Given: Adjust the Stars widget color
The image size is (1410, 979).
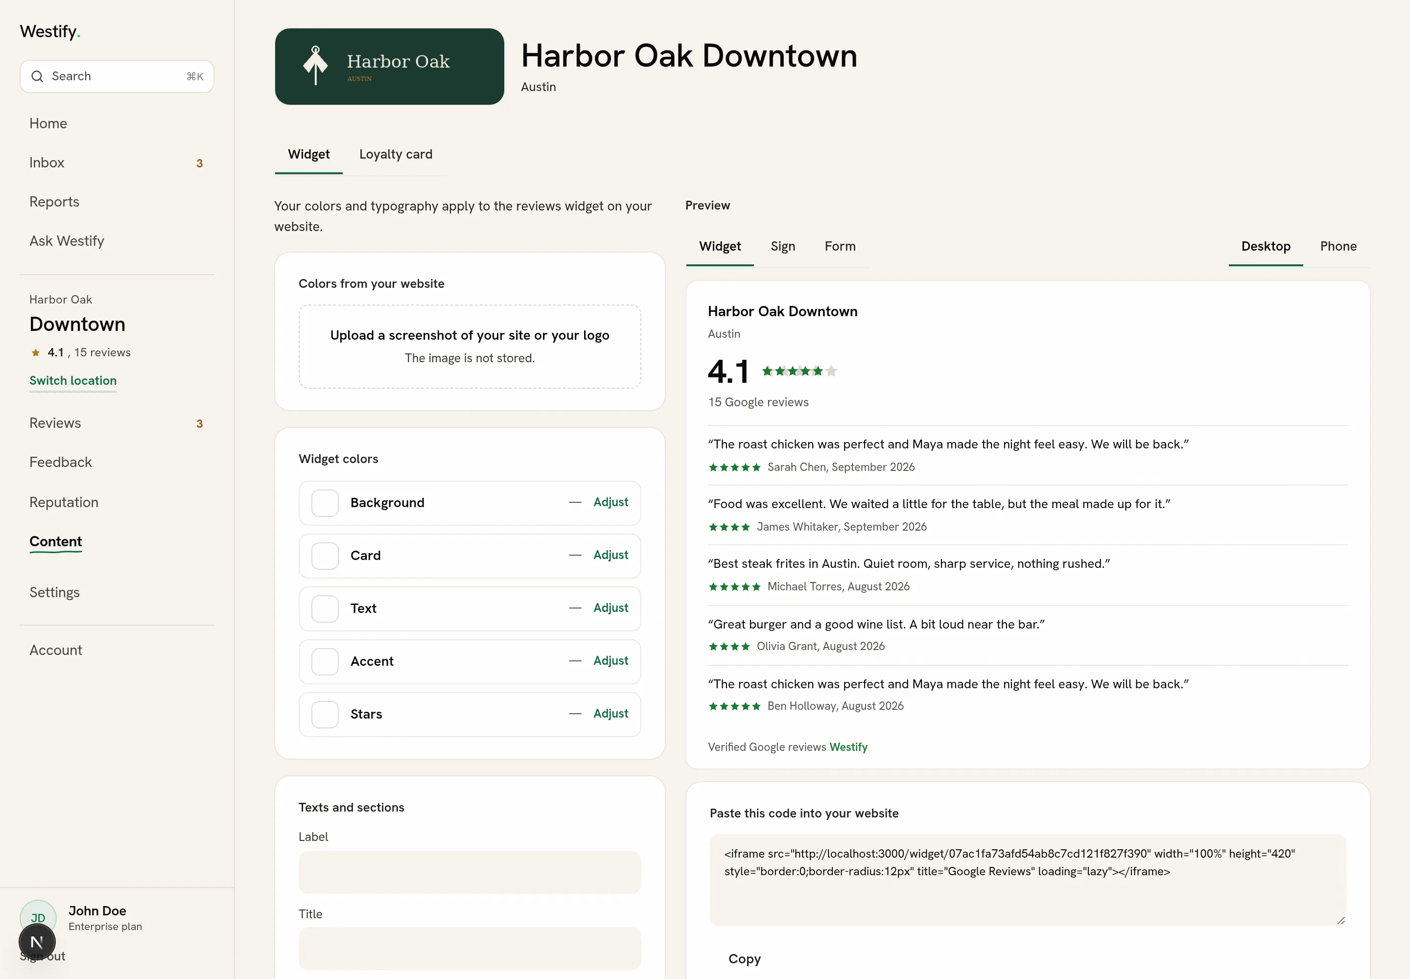Looking at the screenshot, I should point(611,713).
